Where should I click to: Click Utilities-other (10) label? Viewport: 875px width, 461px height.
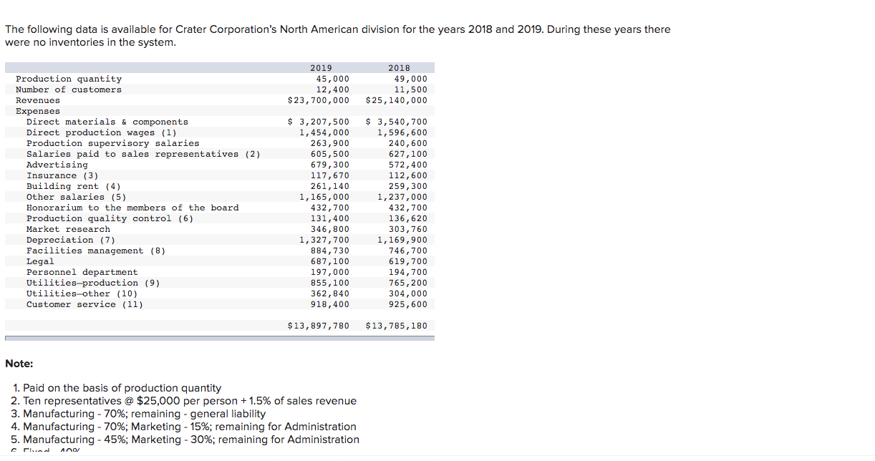82,293
